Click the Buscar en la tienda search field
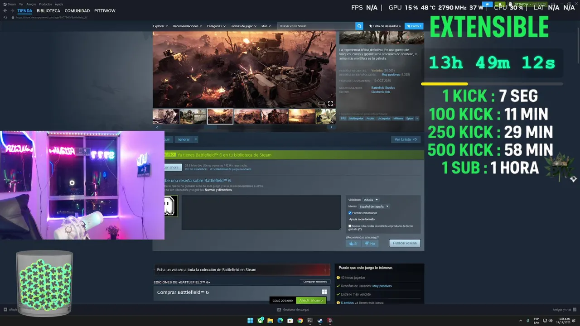Viewport: 580px width, 326px height. tap(316, 26)
